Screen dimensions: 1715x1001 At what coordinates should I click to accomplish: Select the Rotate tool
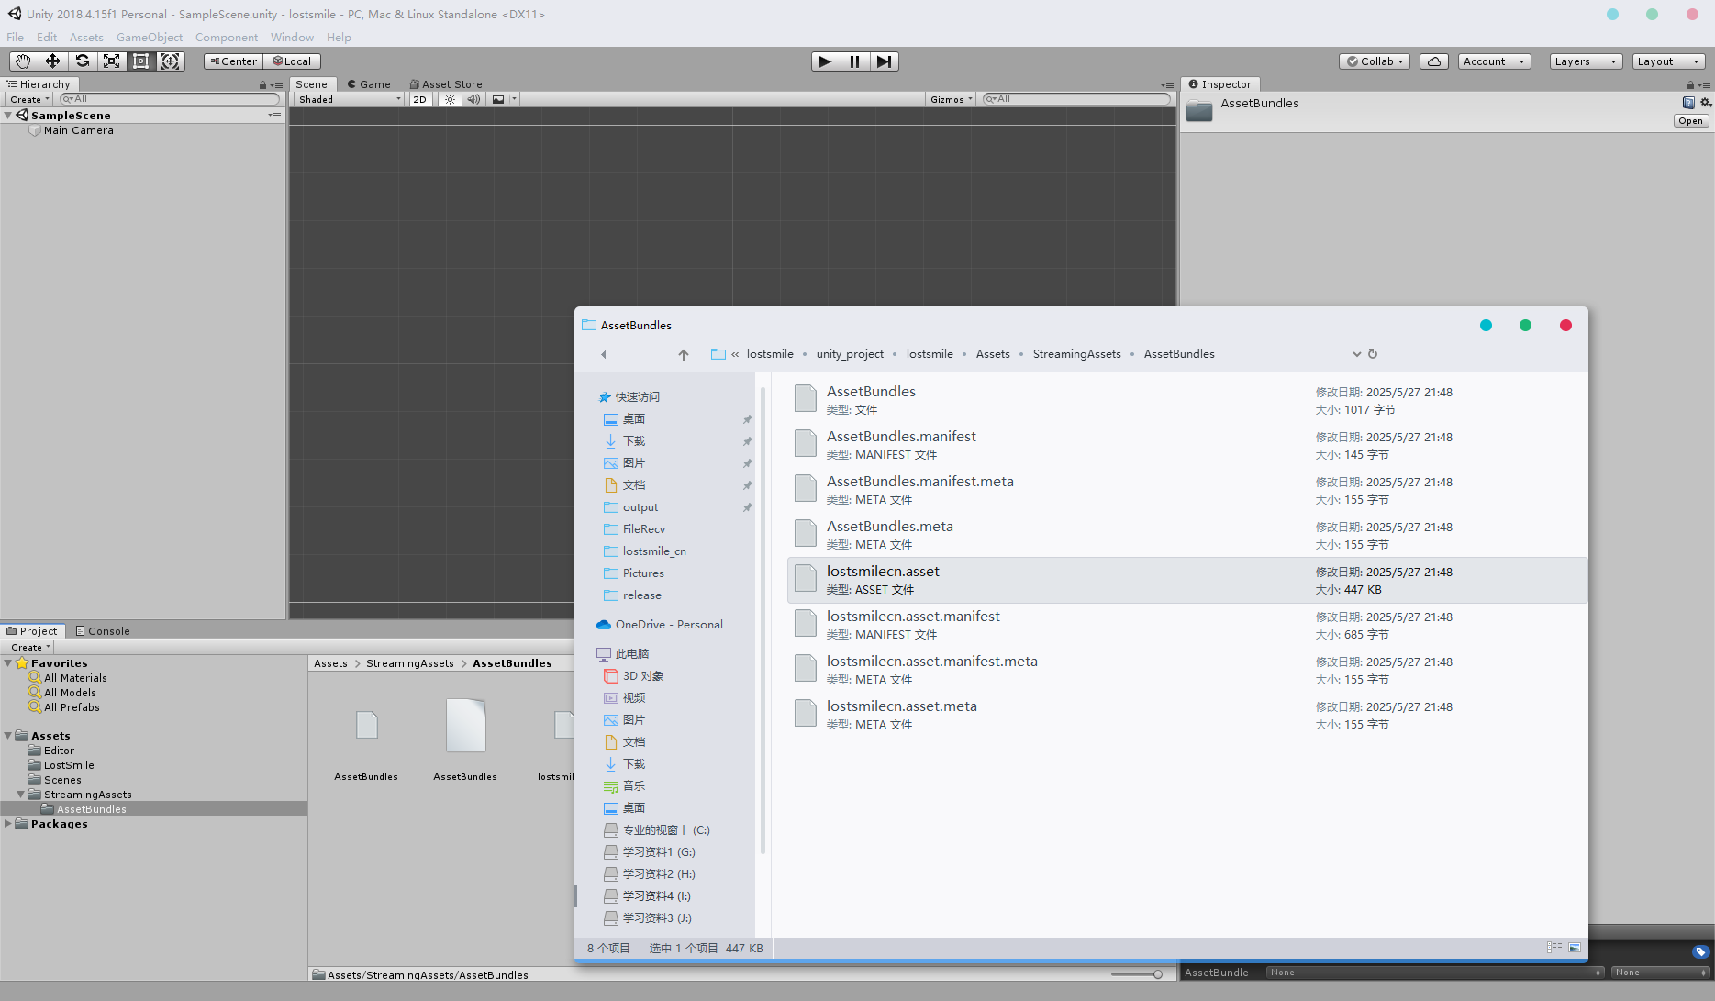[x=82, y=61]
